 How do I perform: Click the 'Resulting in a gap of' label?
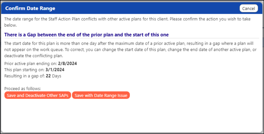pyautogui.click(x=25, y=76)
